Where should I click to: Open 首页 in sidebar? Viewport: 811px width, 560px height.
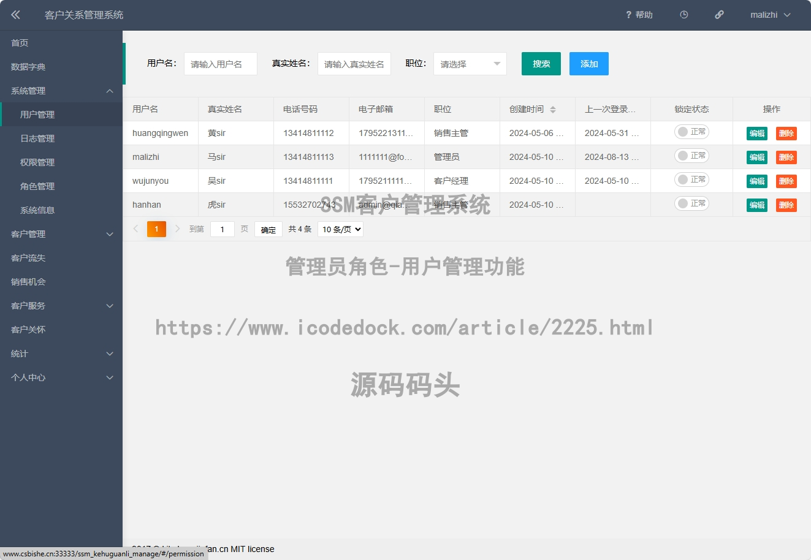(x=61, y=43)
